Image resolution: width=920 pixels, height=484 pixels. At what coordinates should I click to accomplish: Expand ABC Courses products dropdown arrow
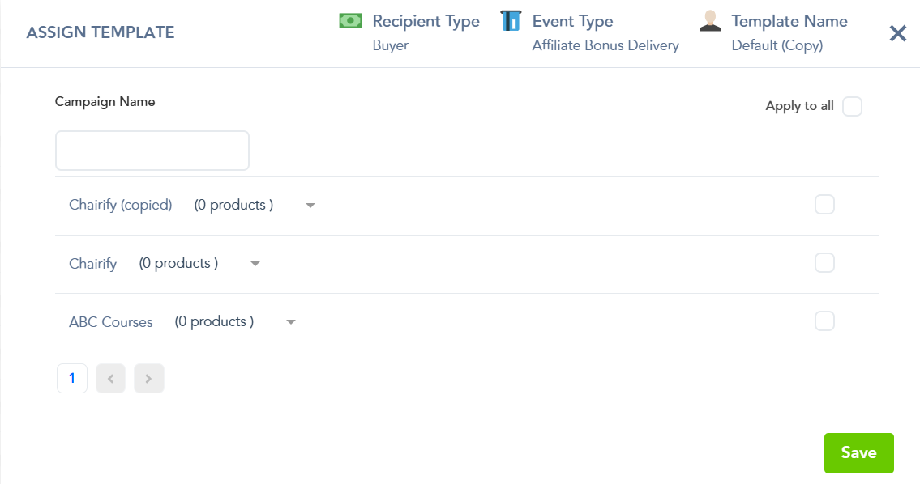[x=291, y=322]
